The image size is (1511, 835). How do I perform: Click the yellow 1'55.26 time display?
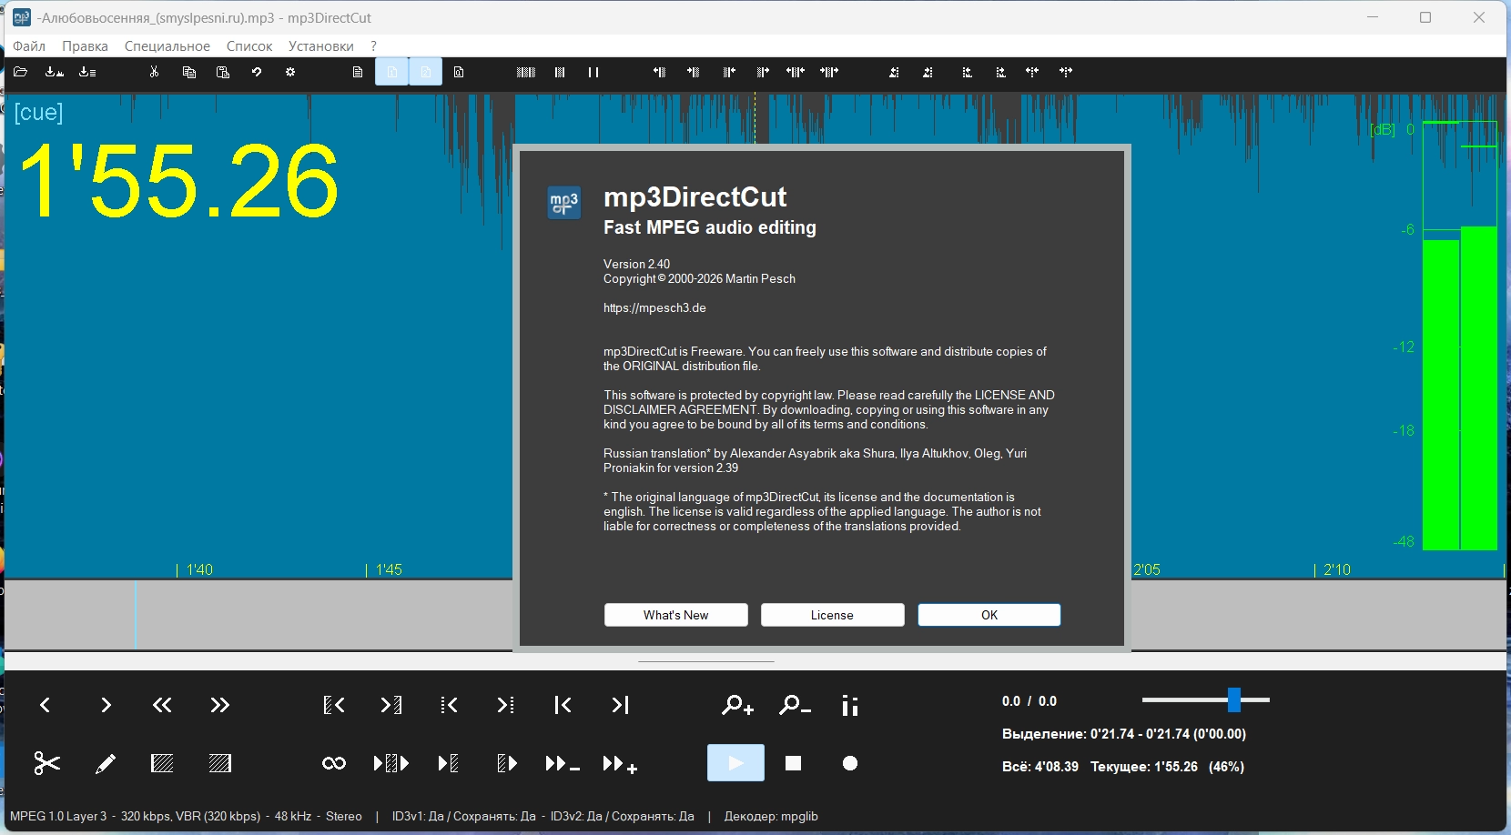178,181
